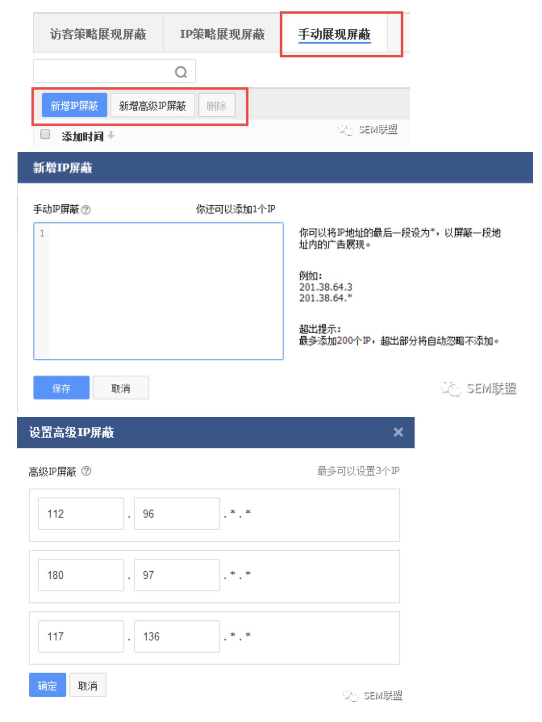The height and width of the screenshot is (722, 542).
Task: Click the search magnifier icon
Action: pyautogui.click(x=181, y=72)
